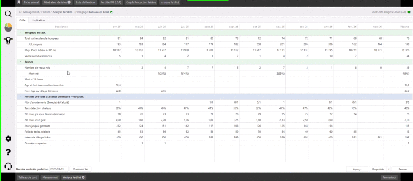
Task: Select the Analyse fertilité bottom tab
Action: point(72,178)
